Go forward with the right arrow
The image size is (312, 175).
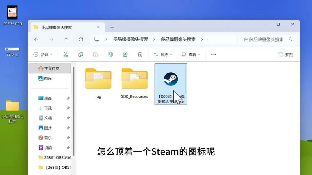tap(51, 39)
